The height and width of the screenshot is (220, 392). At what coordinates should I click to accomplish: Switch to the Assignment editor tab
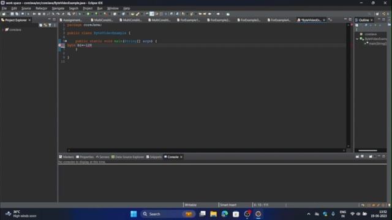coord(71,20)
